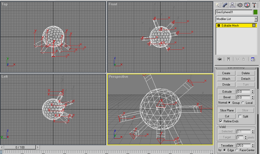Click the Attach button
The height and width of the screenshot is (154, 260).
coord(226,79)
